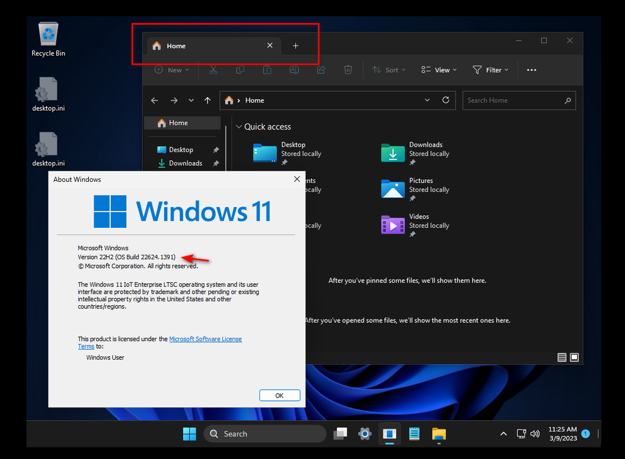The height and width of the screenshot is (459, 625).
Task: Show hidden system tray icons
Action: click(x=503, y=434)
